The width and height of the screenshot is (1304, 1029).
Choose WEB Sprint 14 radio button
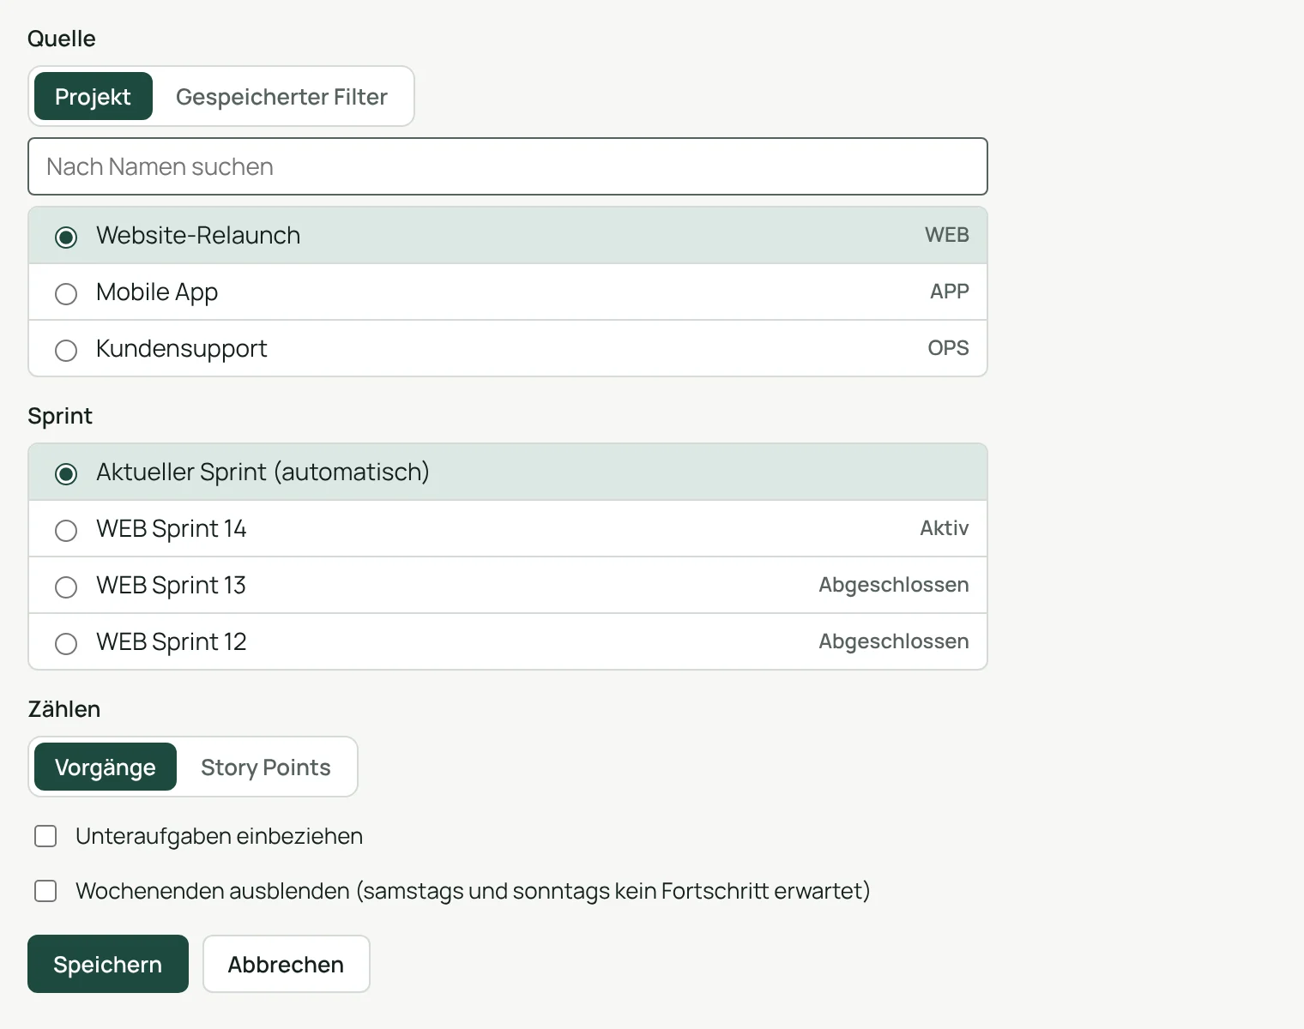point(66,530)
